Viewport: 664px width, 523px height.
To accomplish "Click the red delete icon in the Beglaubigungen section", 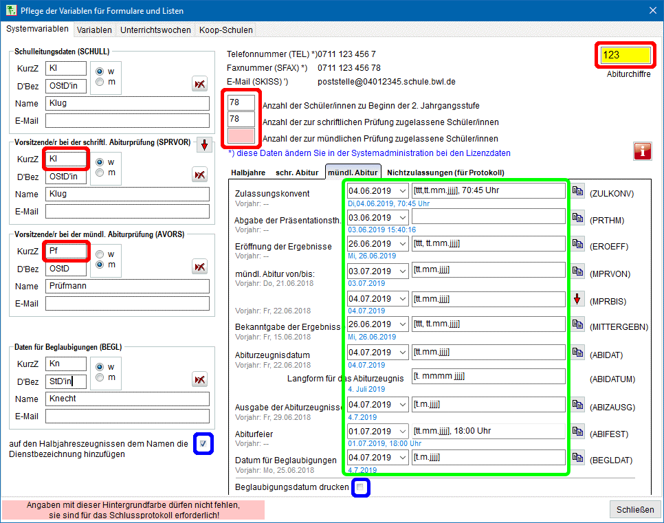I will (199, 379).
